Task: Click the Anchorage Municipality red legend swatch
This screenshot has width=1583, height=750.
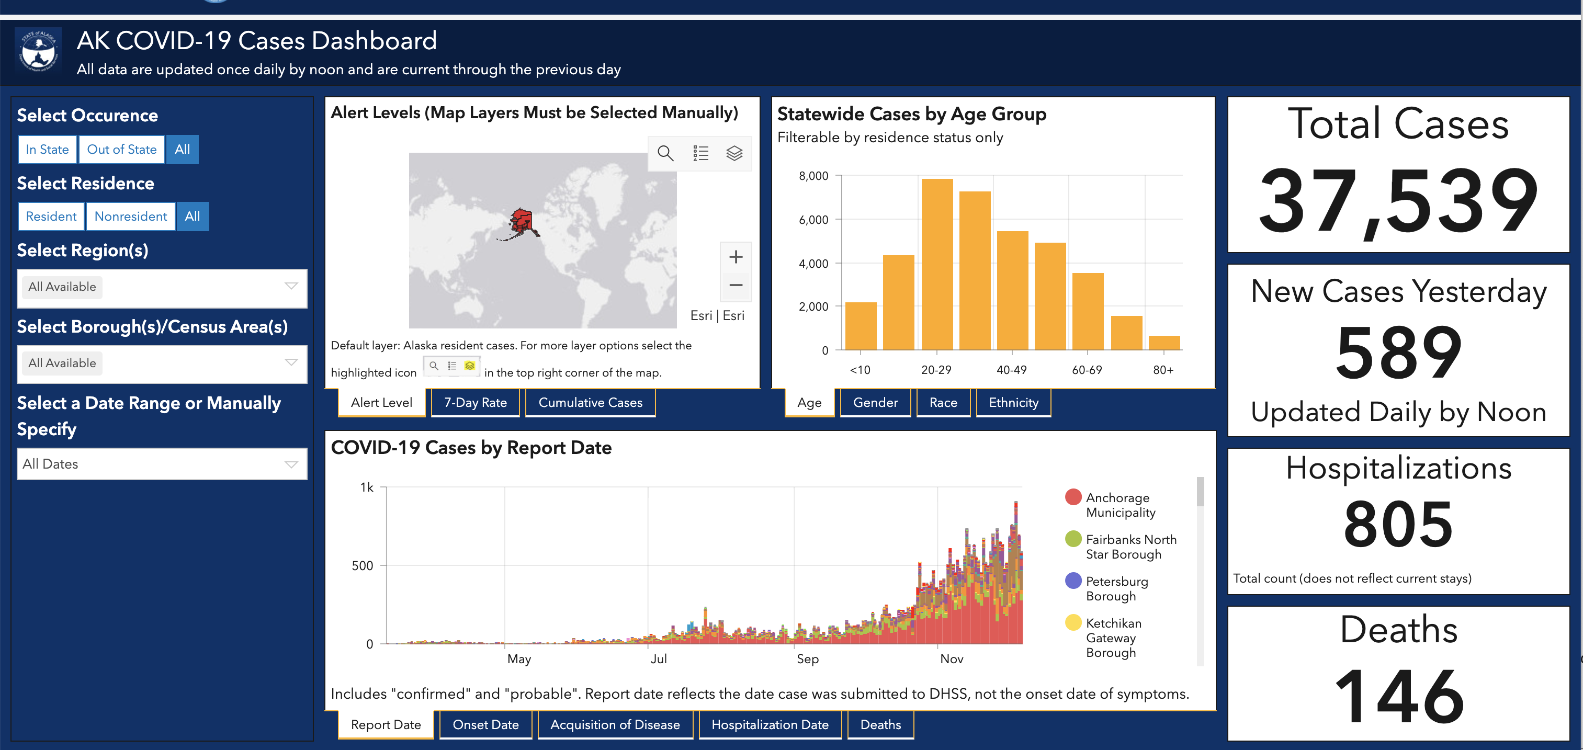Action: [x=1073, y=497]
